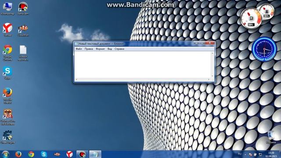Show hidden tray icons arrow
This screenshot has height=158, width=281.
tap(245, 154)
